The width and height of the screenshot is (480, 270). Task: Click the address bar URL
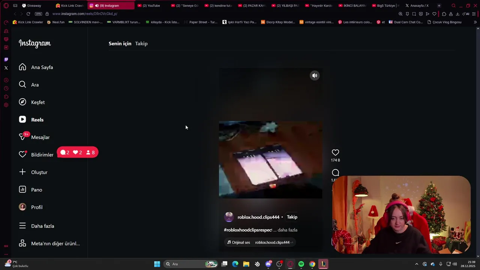pyautogui.click(x=85, y=14)
